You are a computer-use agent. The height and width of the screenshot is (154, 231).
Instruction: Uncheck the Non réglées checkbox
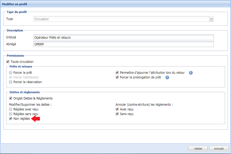pos(11,119)
